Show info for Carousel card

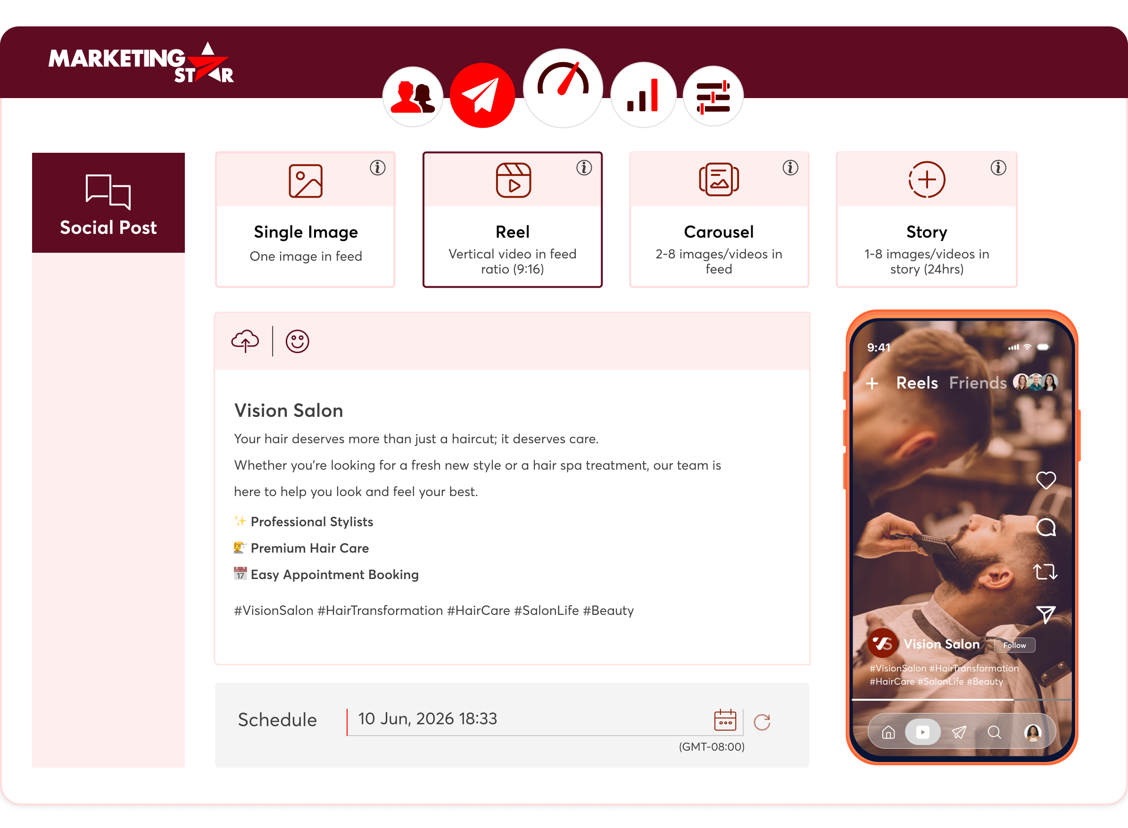pos(790,167)
